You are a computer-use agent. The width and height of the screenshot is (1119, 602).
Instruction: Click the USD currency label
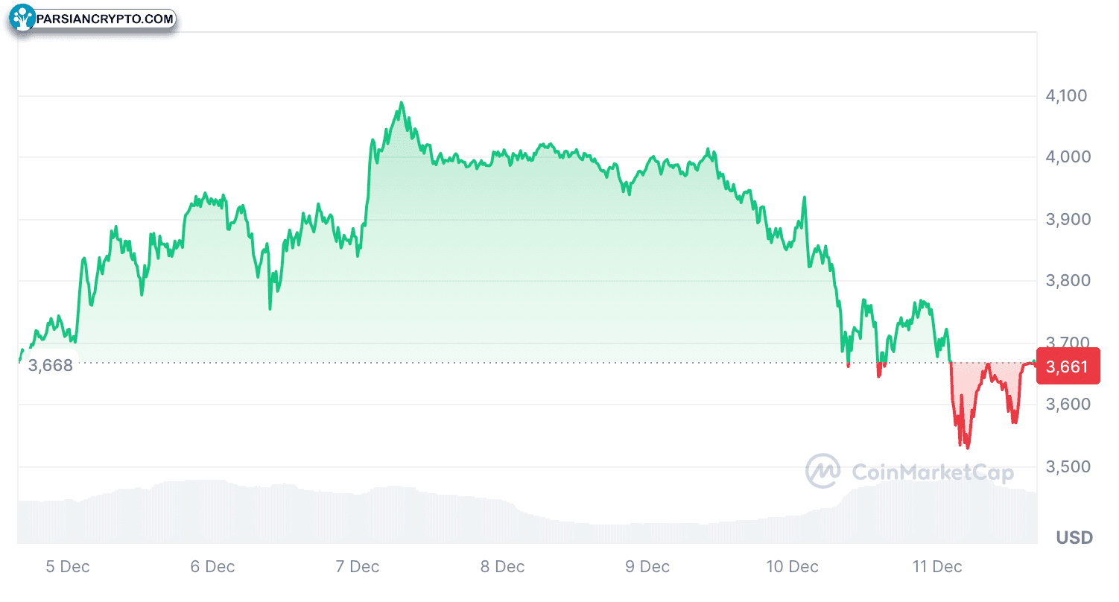[1074, 537]
